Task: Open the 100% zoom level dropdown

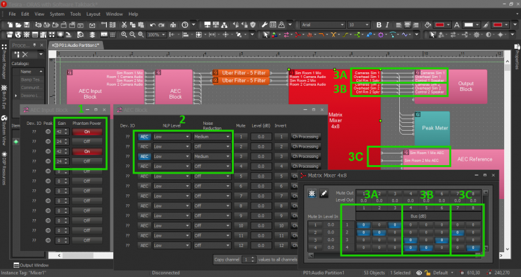Action: (156, 34)
